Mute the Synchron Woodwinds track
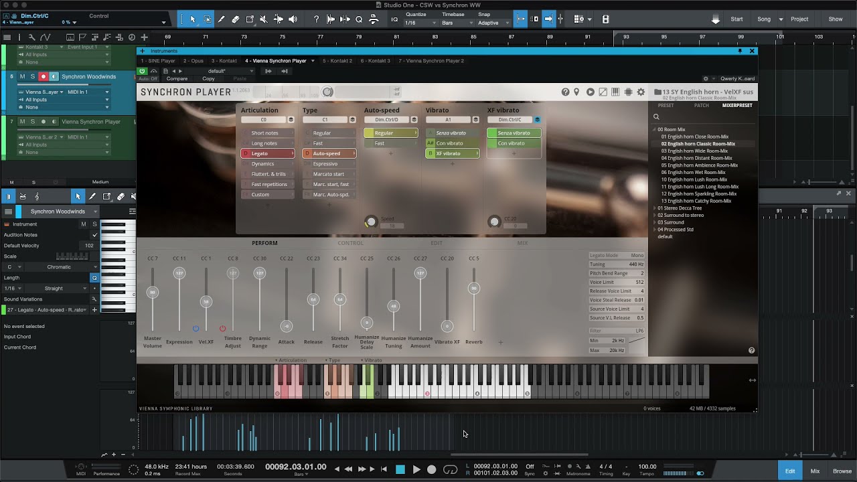 pos(22,76)
